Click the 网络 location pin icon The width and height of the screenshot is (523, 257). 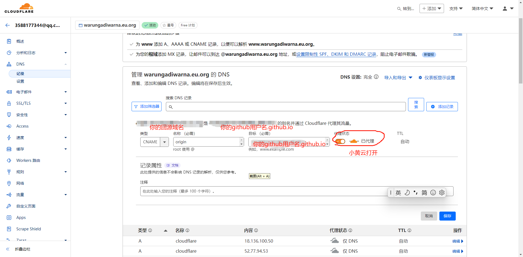pos(9,183)
